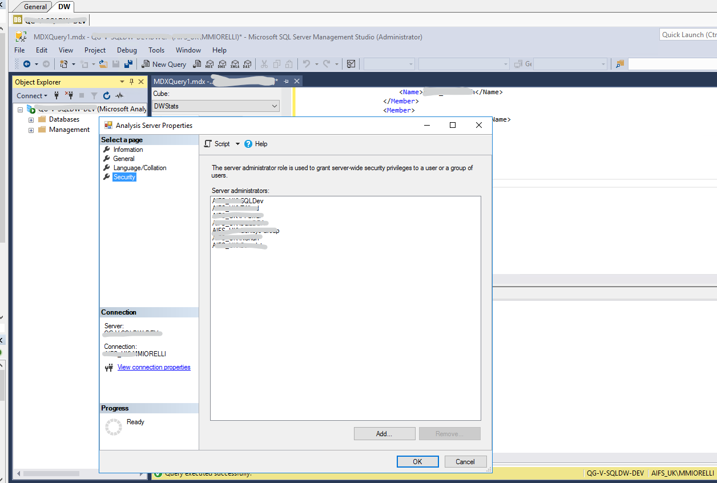
Task: Click the Help question mark icon in dialog
Action: [x=248, y=144]
